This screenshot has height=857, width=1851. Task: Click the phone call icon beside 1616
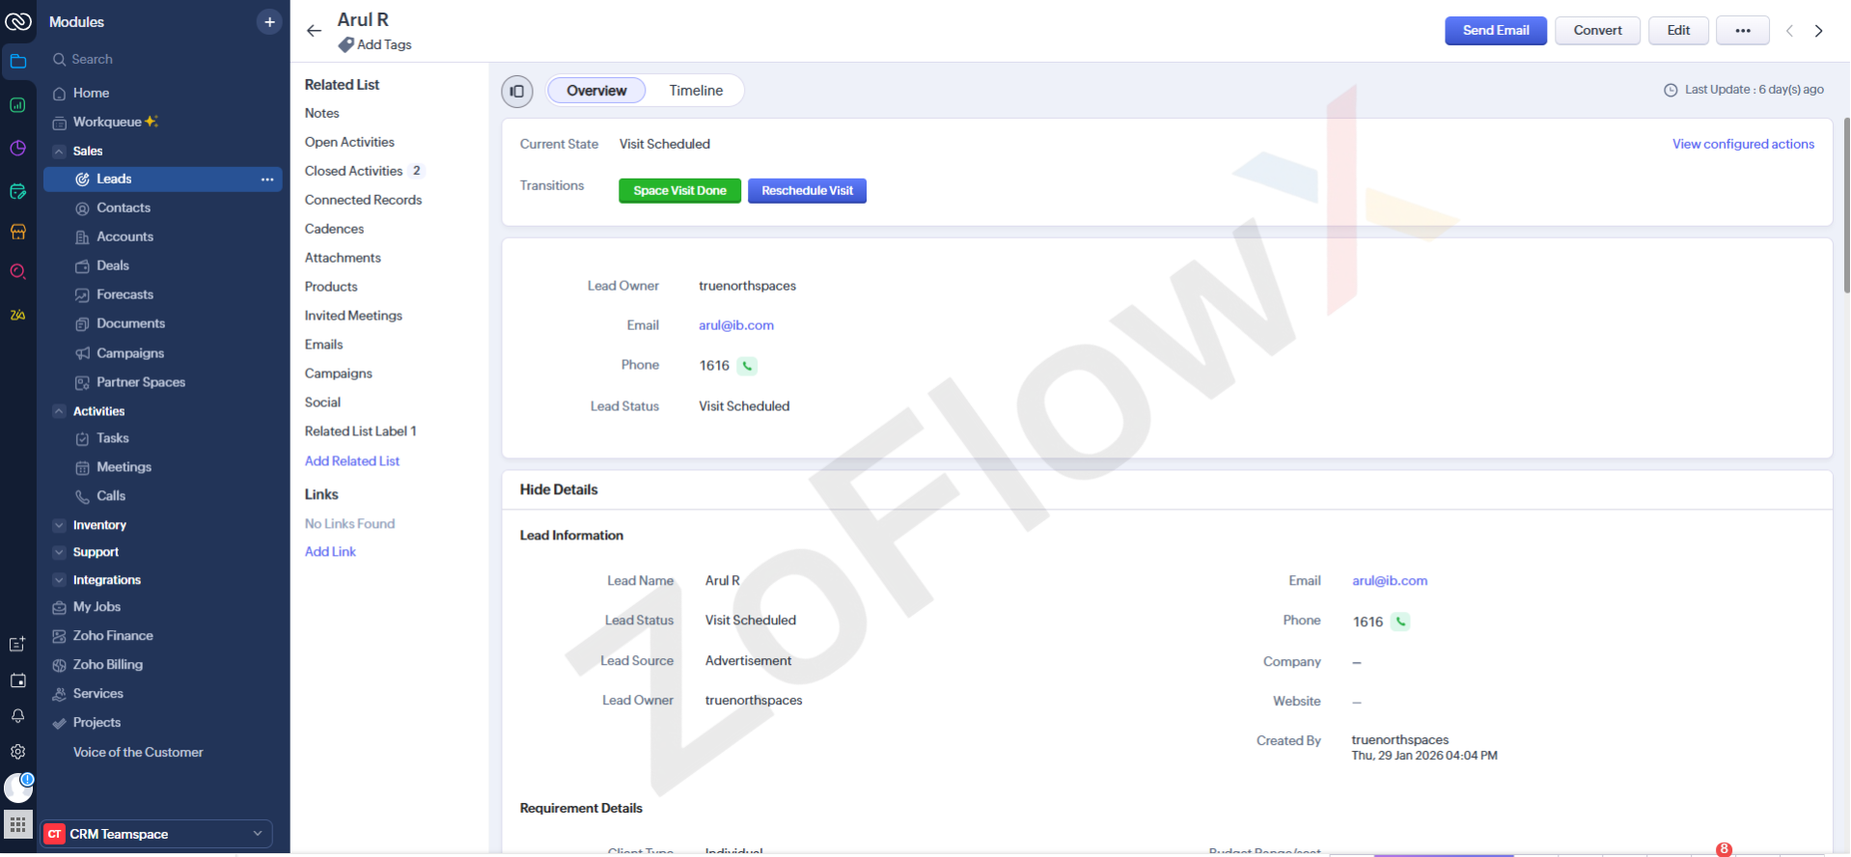coord(747,366)
